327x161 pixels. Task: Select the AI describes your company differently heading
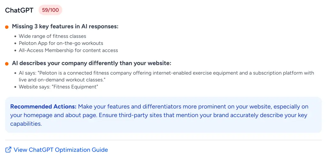[92, 63]
